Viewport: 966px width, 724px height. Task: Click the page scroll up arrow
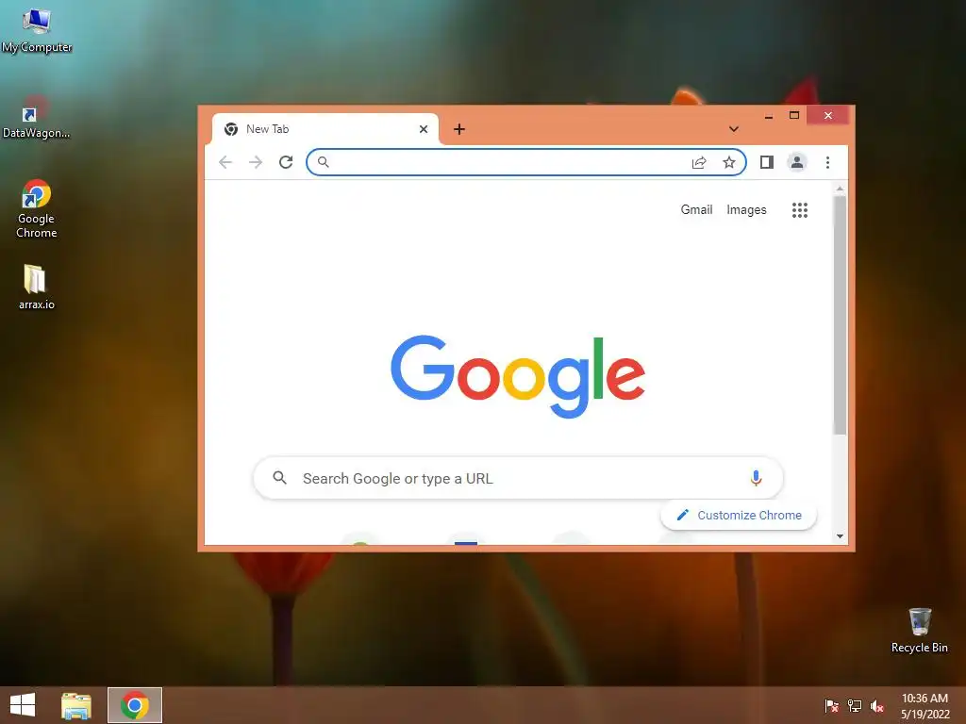[840, 189]
